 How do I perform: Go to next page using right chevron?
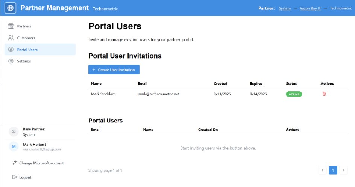[x=343, y=170]
